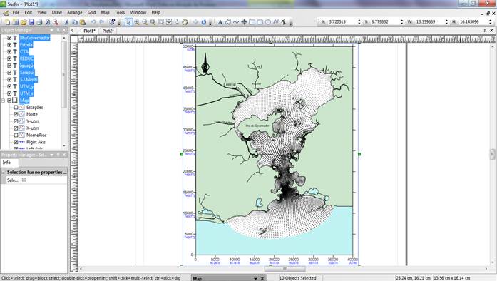Select the UTM_y text object
497x281 pixels.
[x=26, y=86]
